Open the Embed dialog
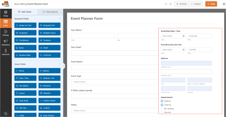Image resolution: width=226 pixels, height=117 pixels. tap(196, 4)
